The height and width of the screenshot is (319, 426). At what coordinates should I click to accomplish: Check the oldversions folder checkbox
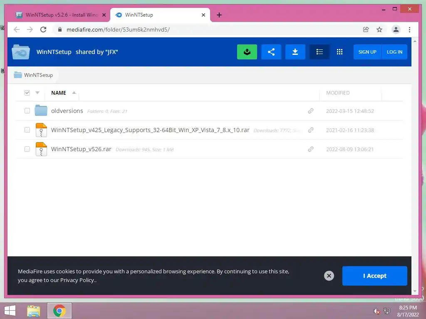pos(27,110)
